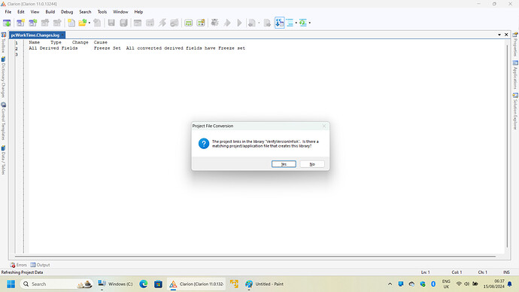The image size is (519, 292).
Task: Show hidden system tray icons chevron
Action: coord(390,284)
